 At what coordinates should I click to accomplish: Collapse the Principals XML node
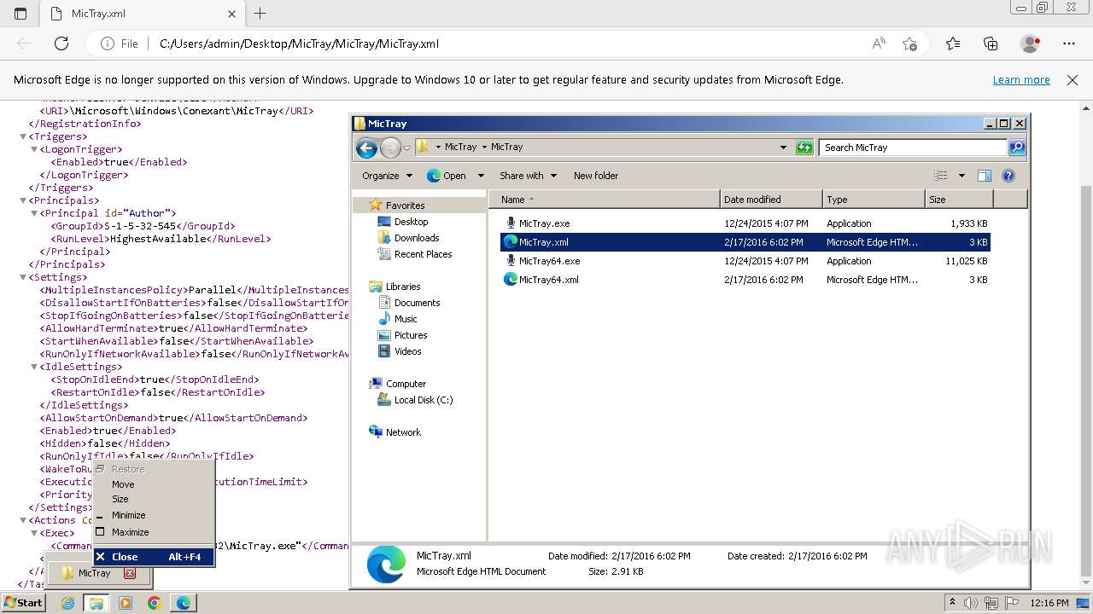(23, 200)
